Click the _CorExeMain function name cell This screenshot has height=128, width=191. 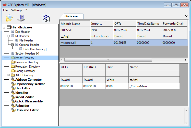154,86
